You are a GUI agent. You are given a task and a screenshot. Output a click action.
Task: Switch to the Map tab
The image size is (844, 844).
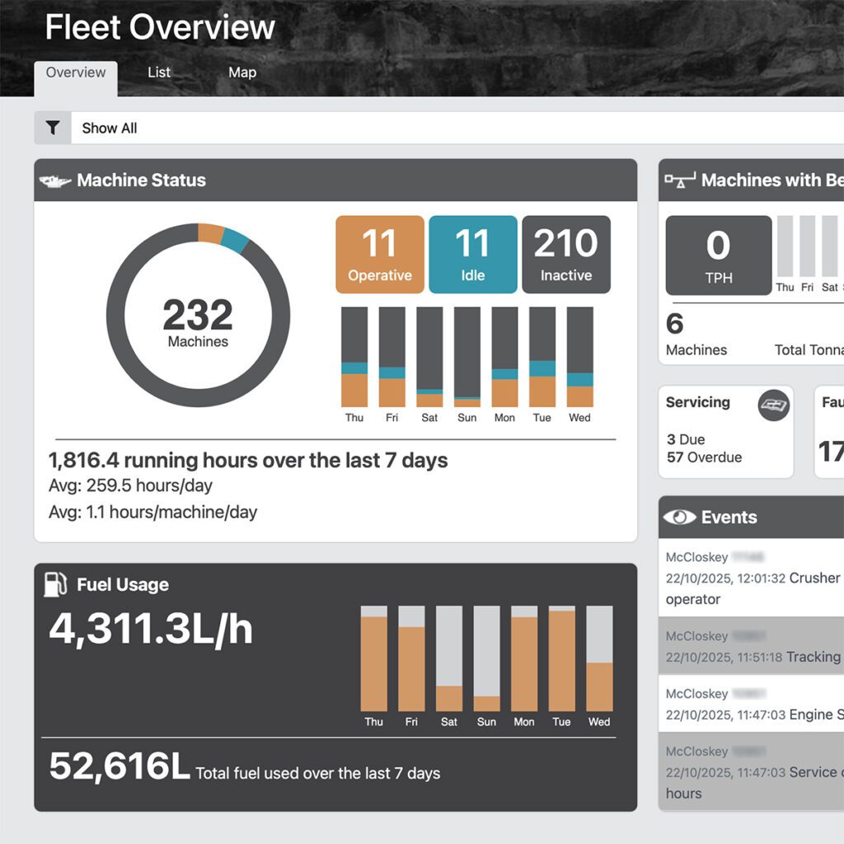click(x=242, y=73)
